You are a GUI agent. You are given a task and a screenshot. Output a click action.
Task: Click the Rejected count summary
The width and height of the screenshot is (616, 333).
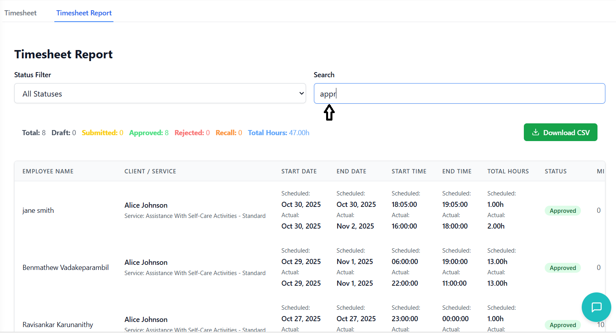pyautogui.click(x=192, y=133)
